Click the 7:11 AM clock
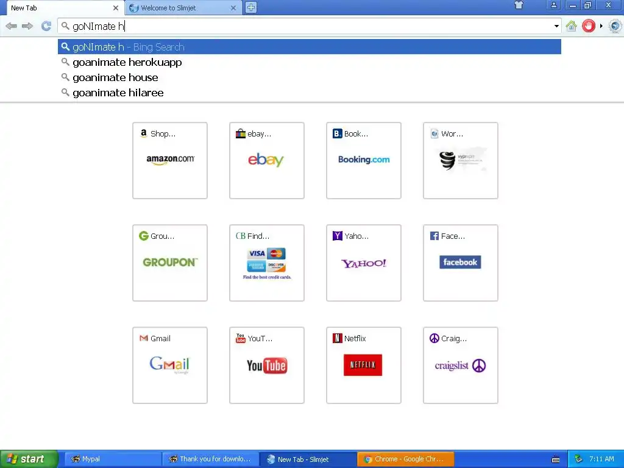Viewport: 624px width, 468px height. click(x=601, y=459)
